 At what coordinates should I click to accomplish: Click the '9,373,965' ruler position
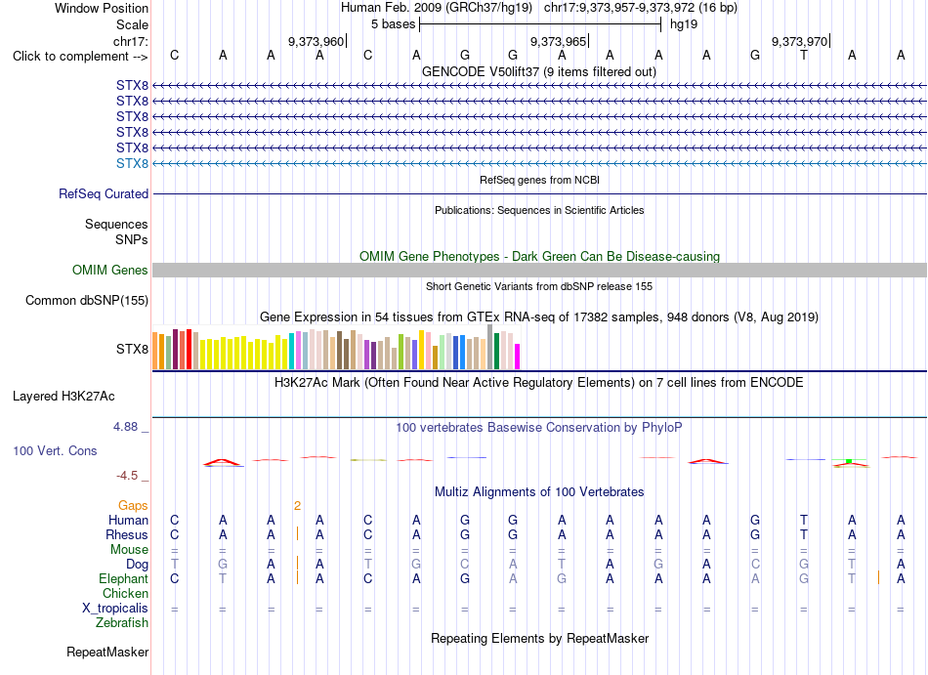(x=558, y=41)
